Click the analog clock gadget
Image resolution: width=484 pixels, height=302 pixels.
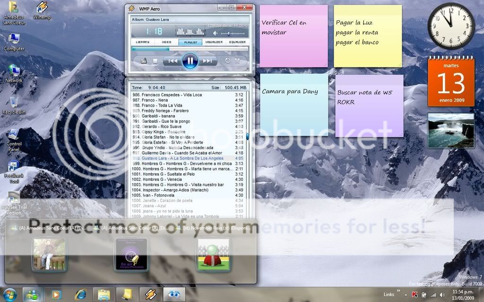(451, 26)
